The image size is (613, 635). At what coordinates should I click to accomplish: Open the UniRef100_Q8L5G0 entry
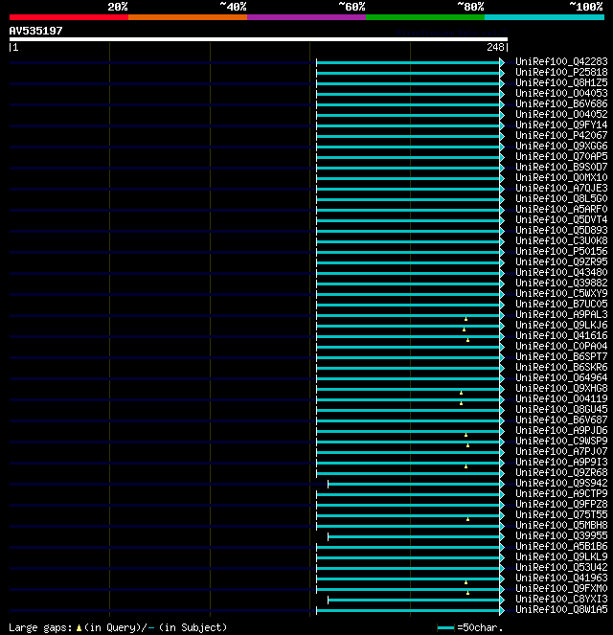click(561, 198)
